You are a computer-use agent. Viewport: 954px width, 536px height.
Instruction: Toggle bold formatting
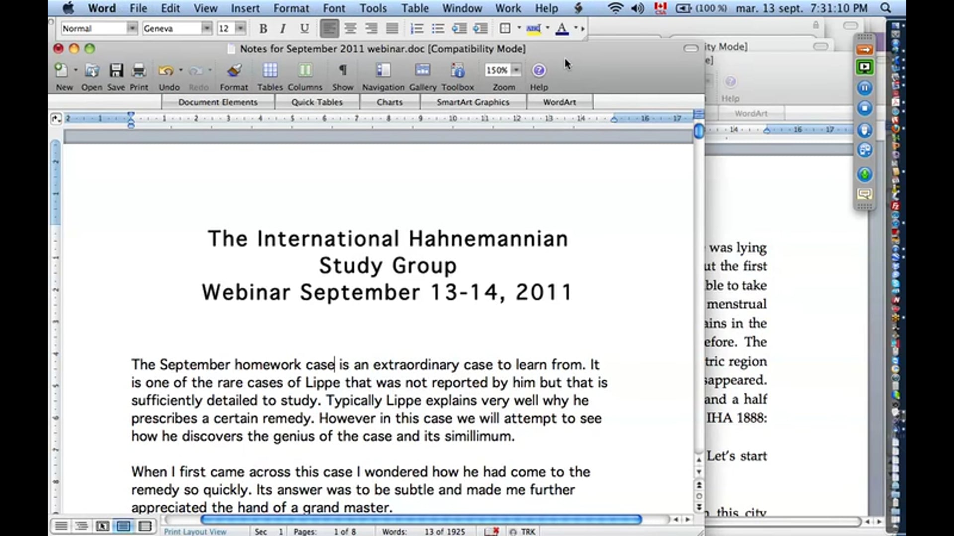pyautogui.click(x=263, y=28)
